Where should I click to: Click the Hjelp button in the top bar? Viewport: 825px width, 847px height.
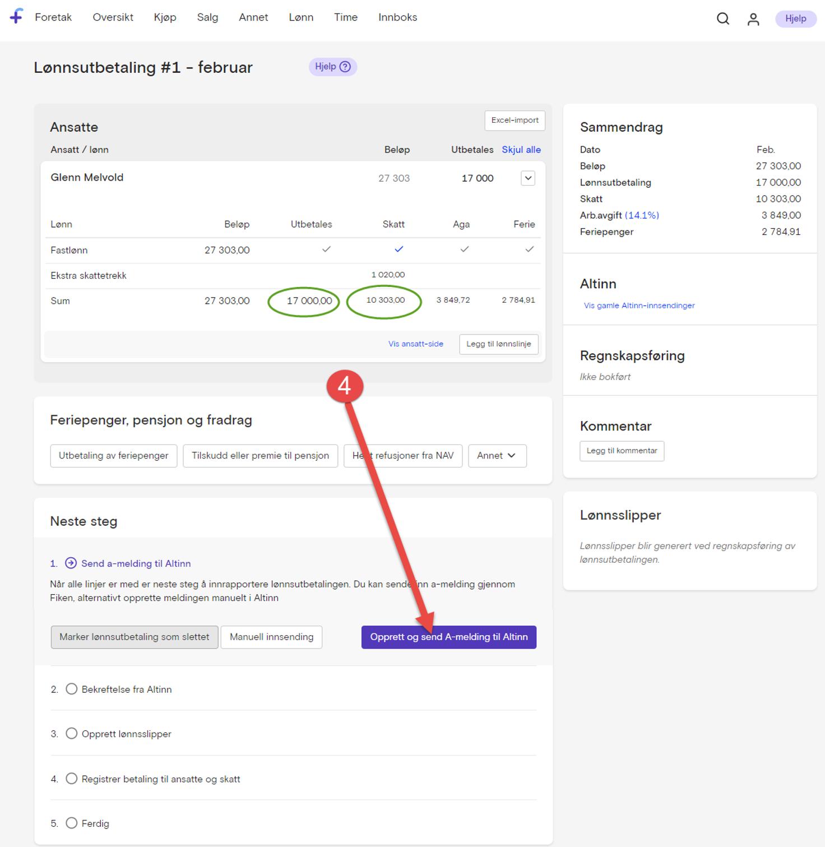[x=796, y=18]
